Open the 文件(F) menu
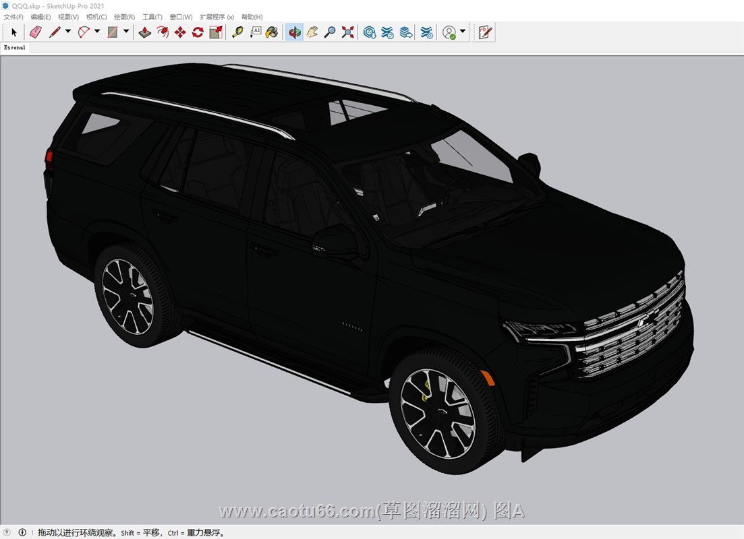Image resolution: width=744 pixels, height=539 pixels. [x=13, y=17]
